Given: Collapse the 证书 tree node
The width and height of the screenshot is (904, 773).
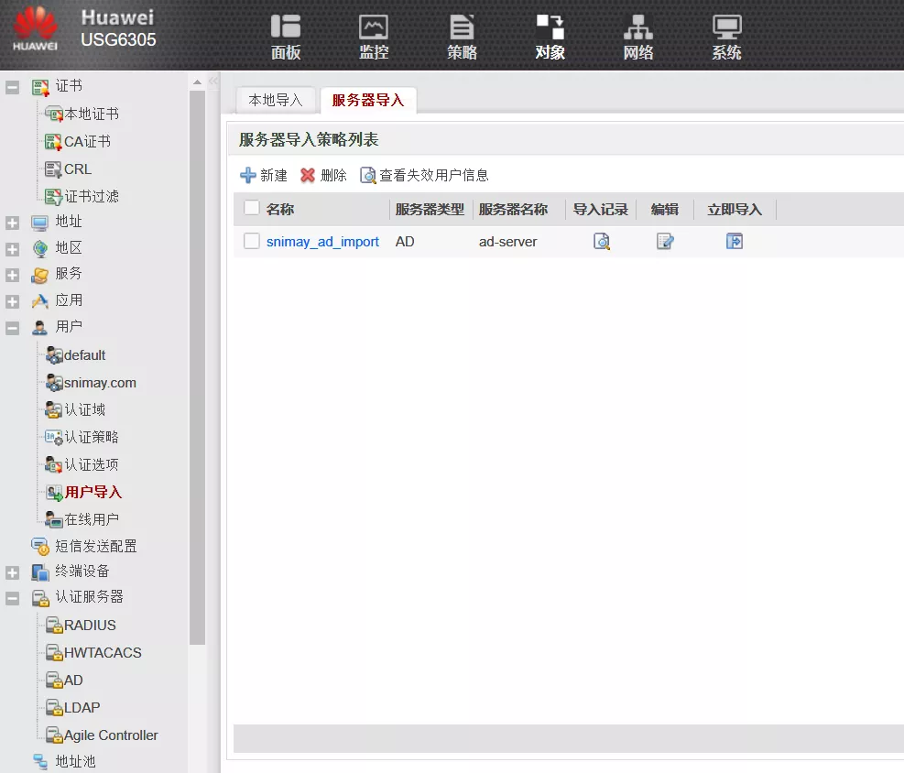Looking at the screenshot, I should [13, 88].
